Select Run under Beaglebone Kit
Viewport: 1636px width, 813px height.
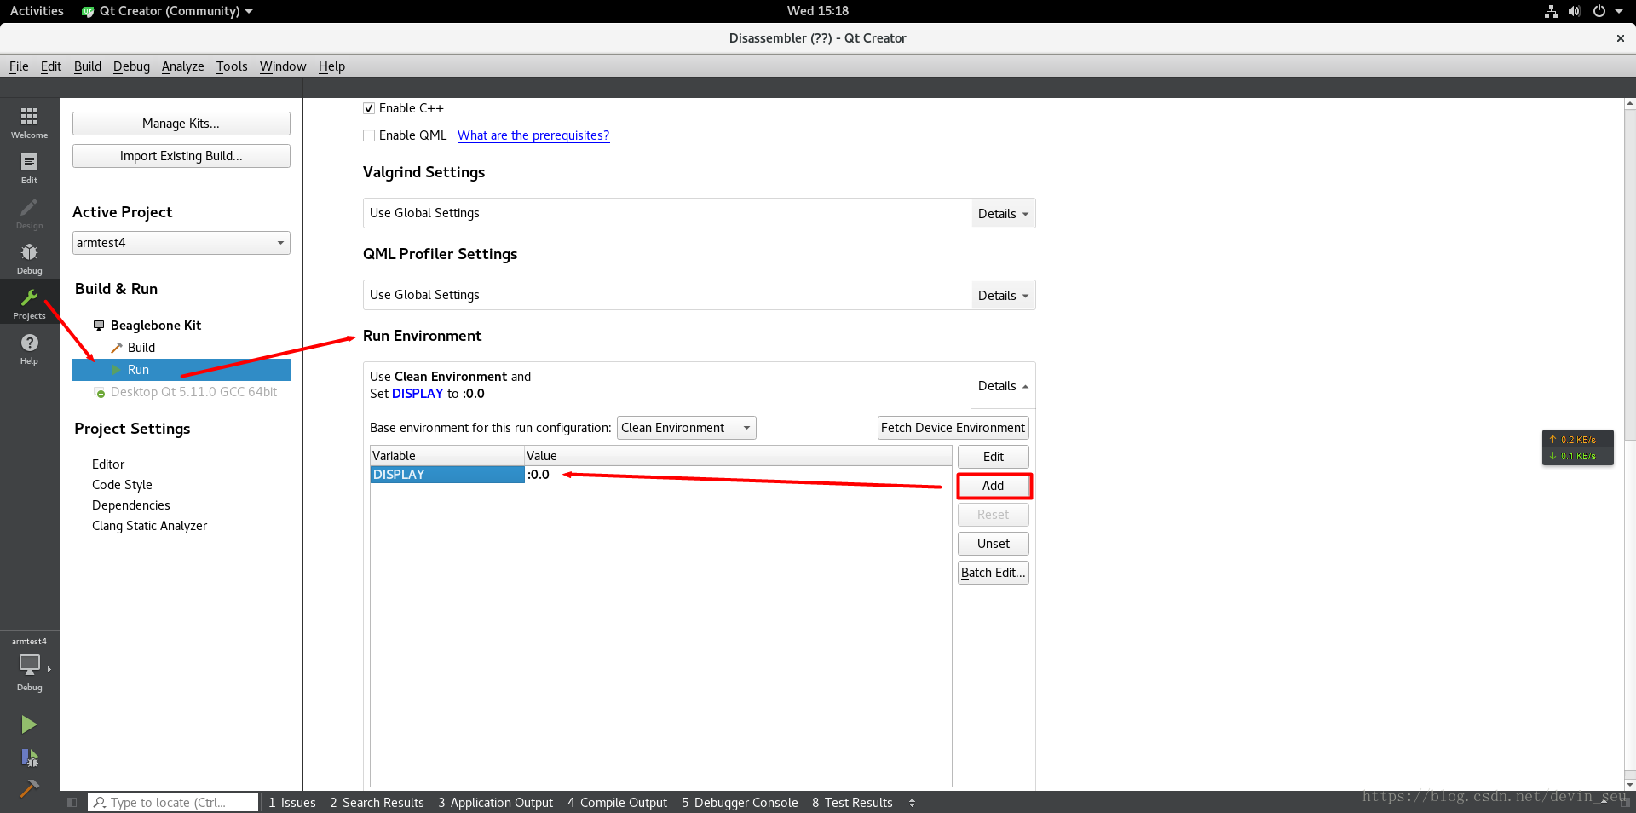(181, 370)
